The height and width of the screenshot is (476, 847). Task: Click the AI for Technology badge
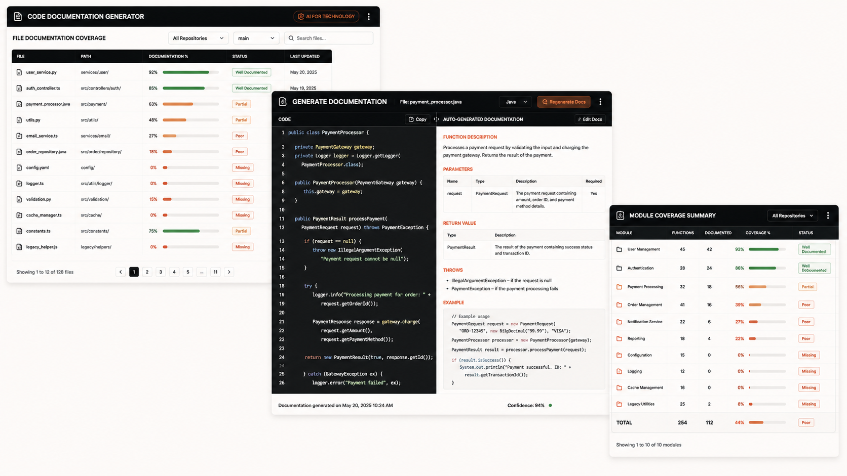pos(326,17)
